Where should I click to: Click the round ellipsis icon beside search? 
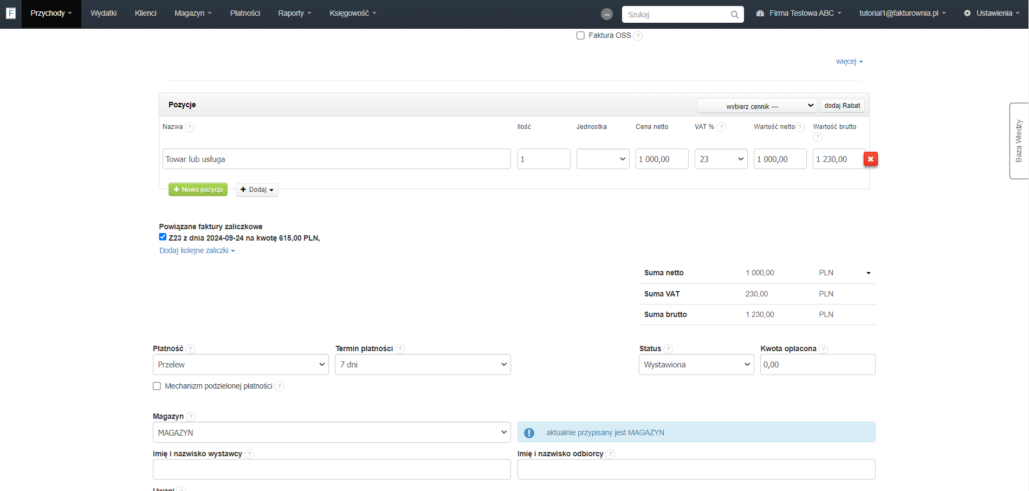click(x=607, y=15)
